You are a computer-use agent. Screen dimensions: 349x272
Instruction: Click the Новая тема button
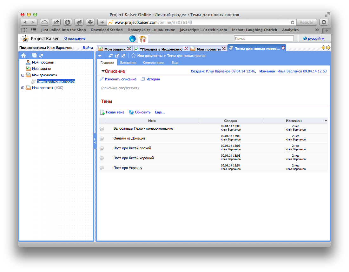(x=112, y=112)
